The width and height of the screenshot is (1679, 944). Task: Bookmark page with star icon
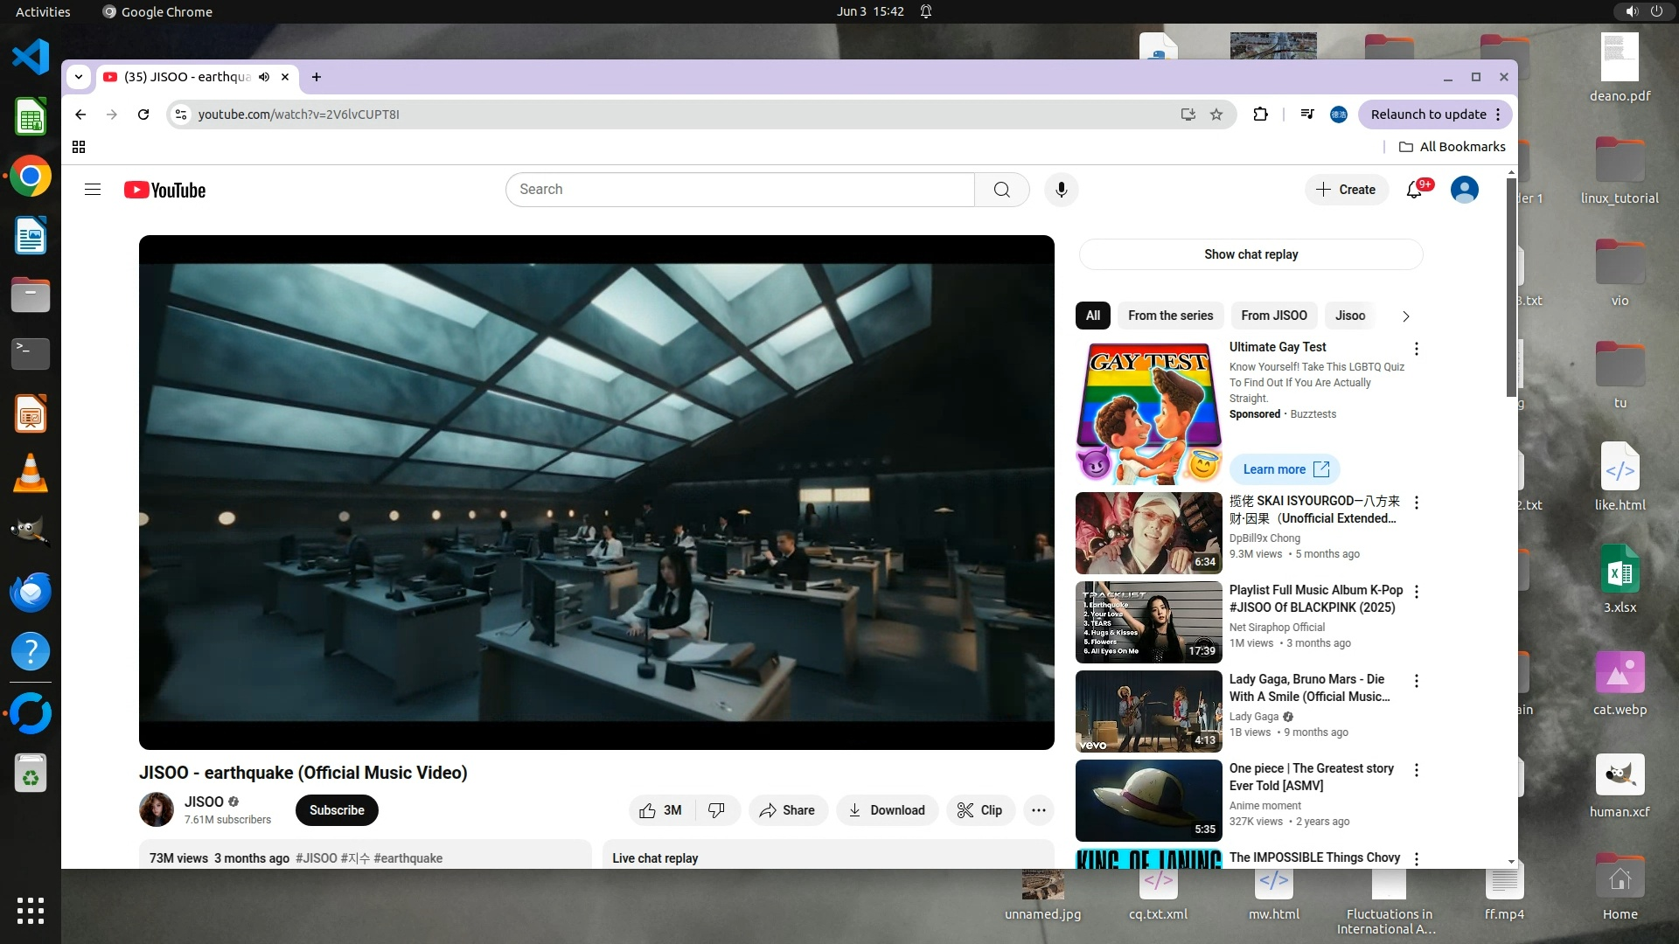click(1216, 115)
